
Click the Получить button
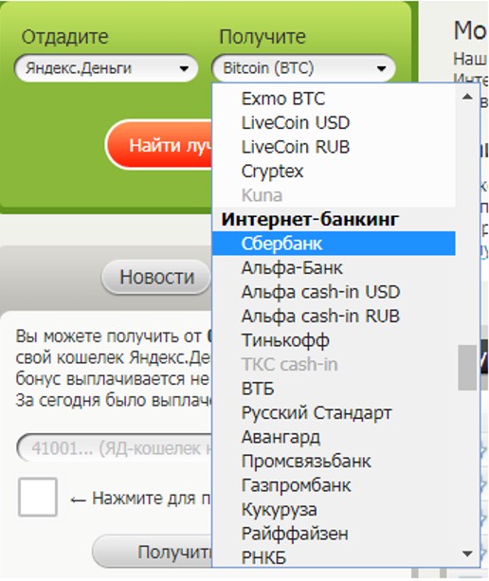coord(153,553)
